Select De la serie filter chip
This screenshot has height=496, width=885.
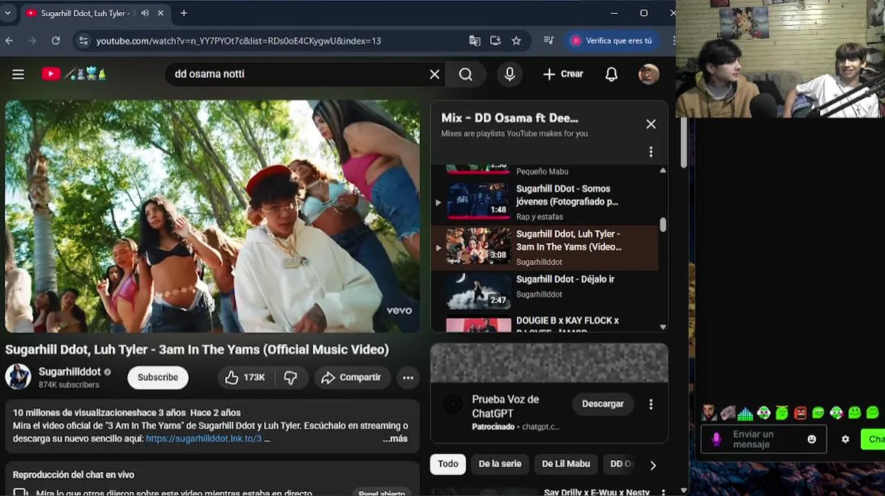500,464
